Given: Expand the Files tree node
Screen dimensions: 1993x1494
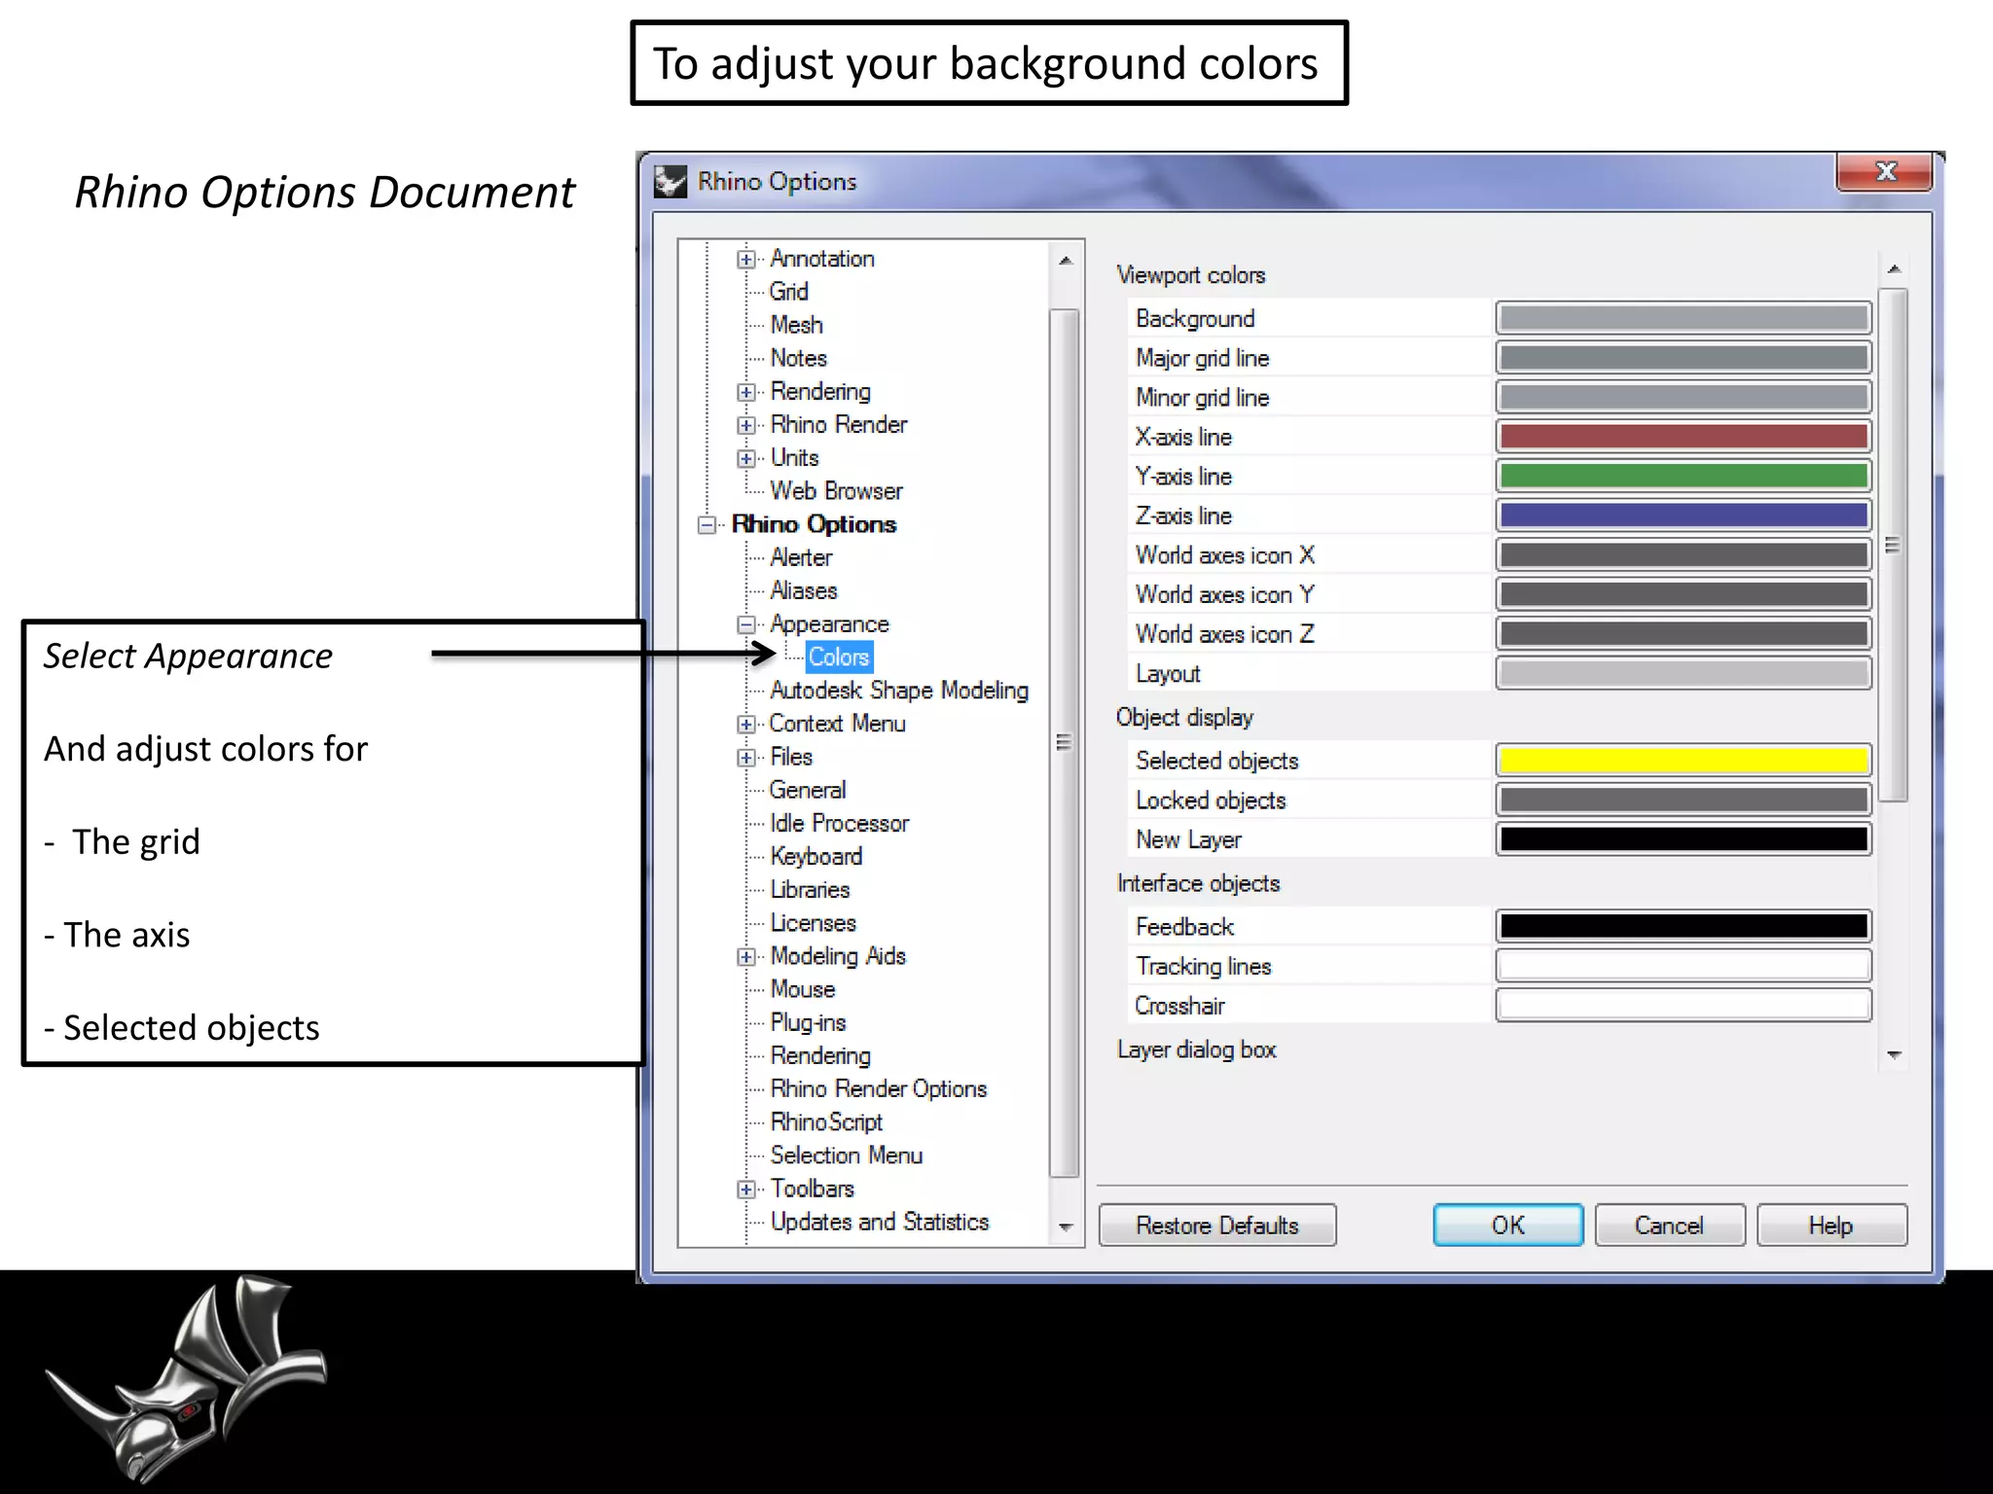Looking at the screenshot, I should pyautogui.click(x=746, y=758).
